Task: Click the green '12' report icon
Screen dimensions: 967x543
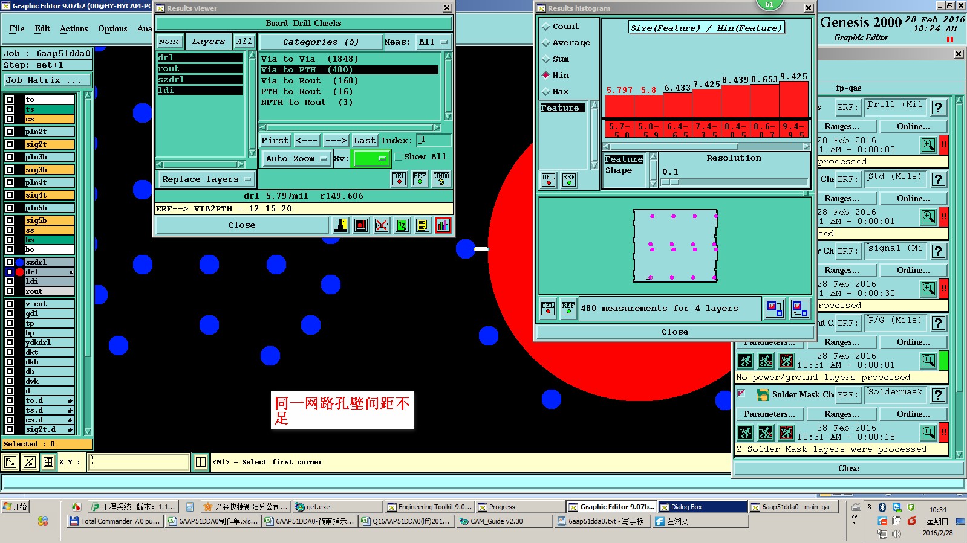Action: [402, 225]
